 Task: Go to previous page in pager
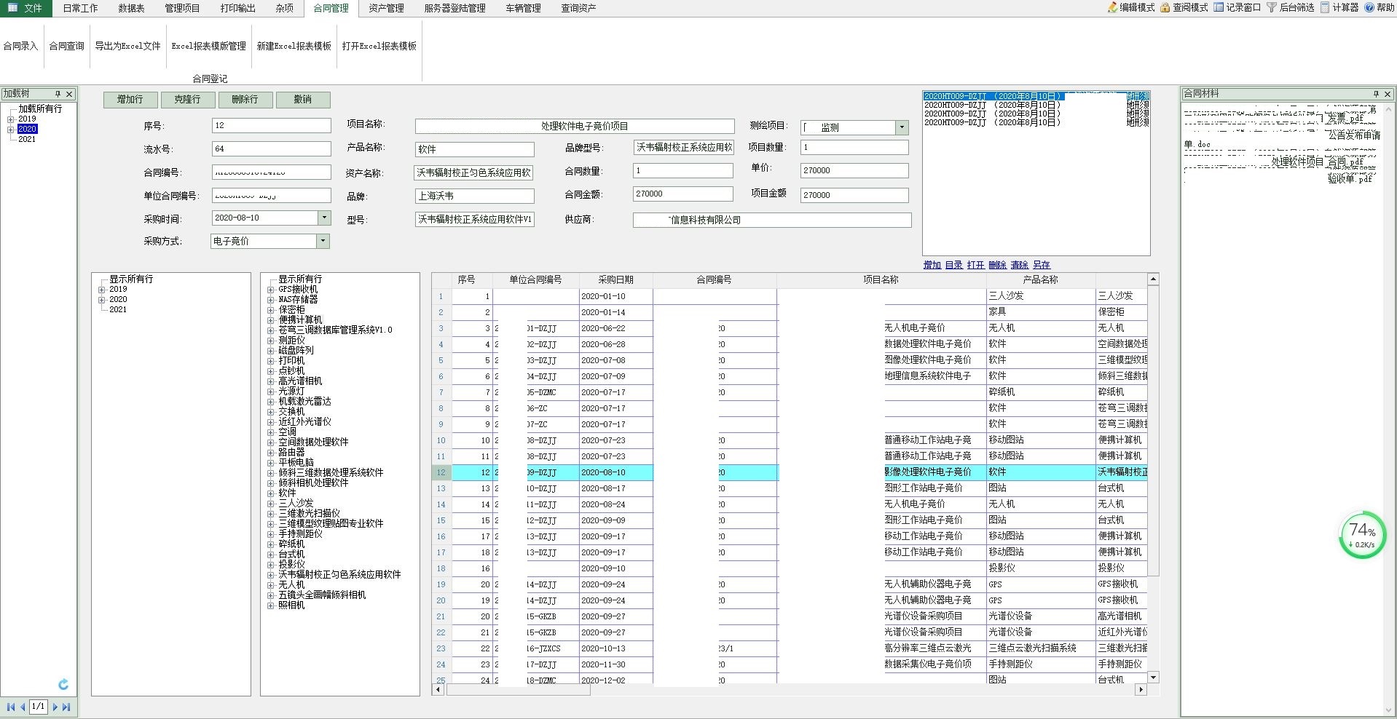pos(23,707)
